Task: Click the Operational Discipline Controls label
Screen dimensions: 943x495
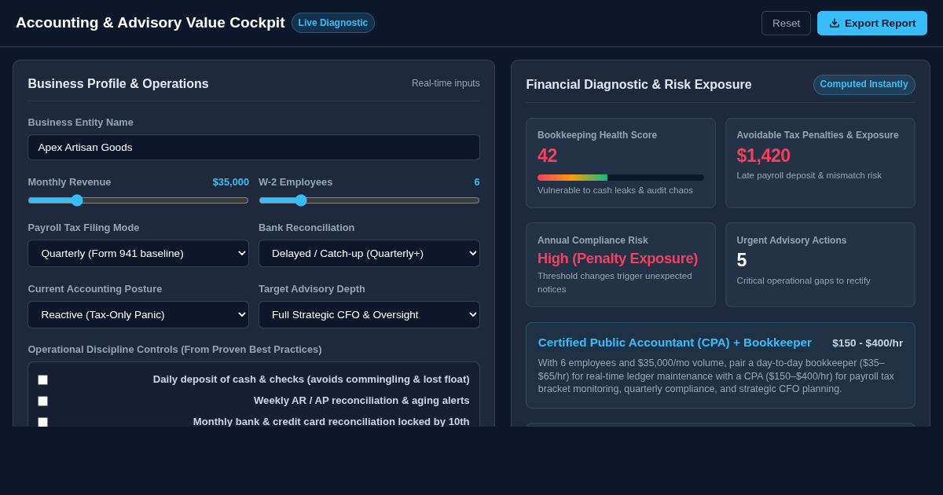Action: point(174,349)
